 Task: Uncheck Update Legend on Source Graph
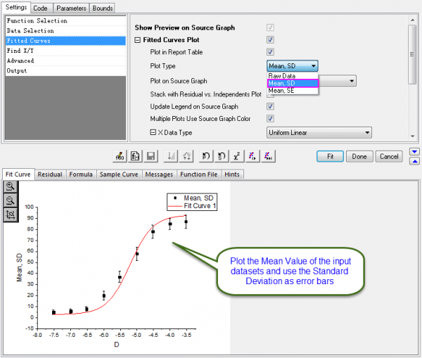271,106
